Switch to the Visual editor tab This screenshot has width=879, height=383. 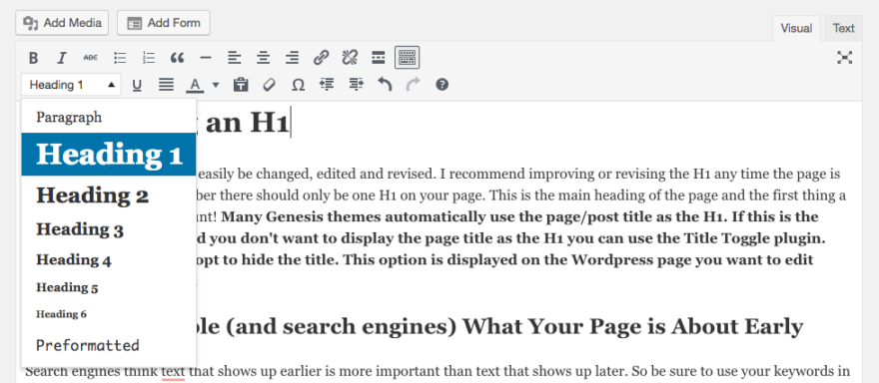(x=796, y=28)
